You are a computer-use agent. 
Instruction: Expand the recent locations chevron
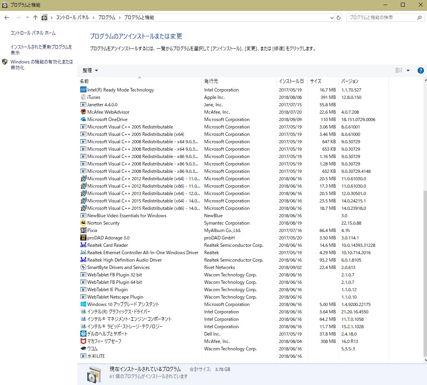click(x=27, y=18)
